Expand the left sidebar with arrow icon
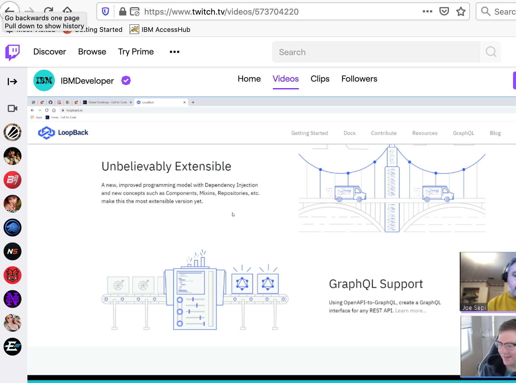The image size is (516, 383). pos(12,81)
